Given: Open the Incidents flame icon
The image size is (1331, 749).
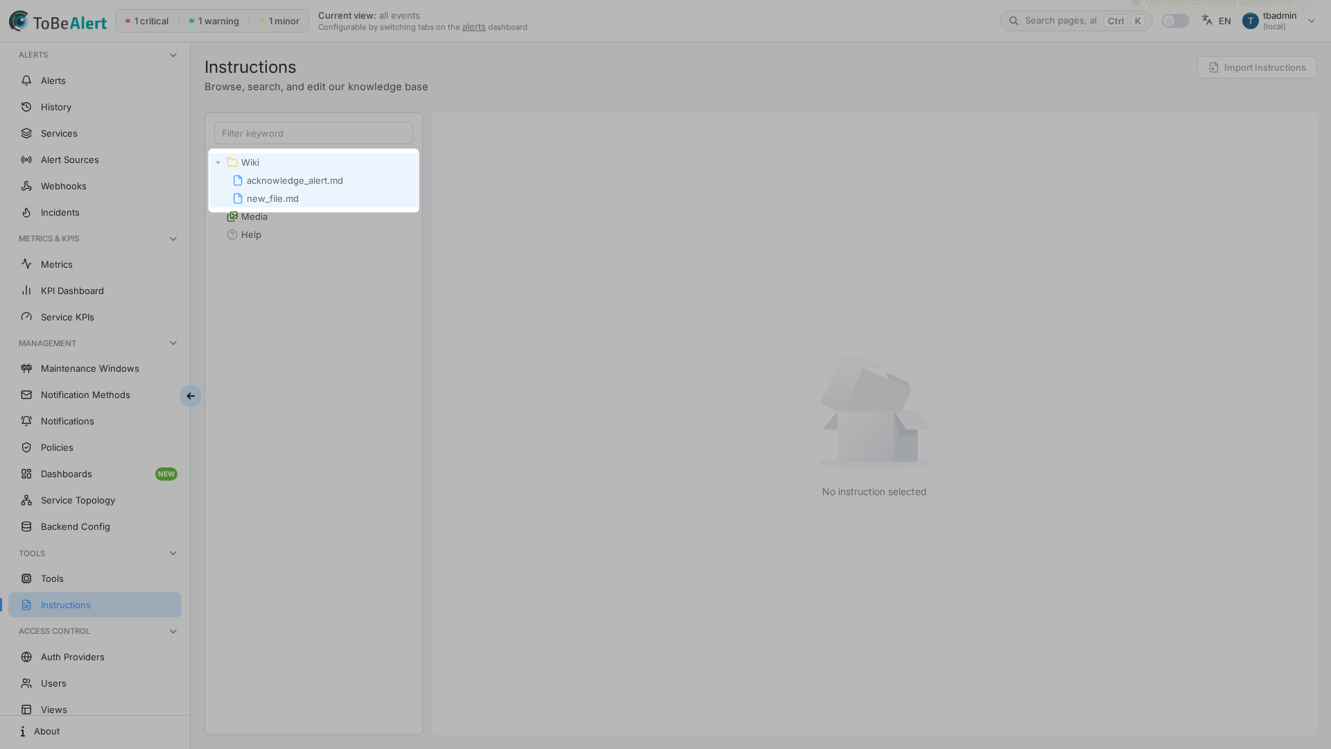Looking at the screenshot, I should pyautogui.click(x=26, y=212).
